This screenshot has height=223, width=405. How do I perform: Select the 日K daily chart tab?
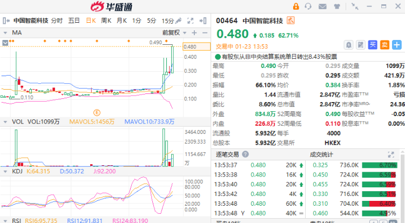tap(91, 21)
